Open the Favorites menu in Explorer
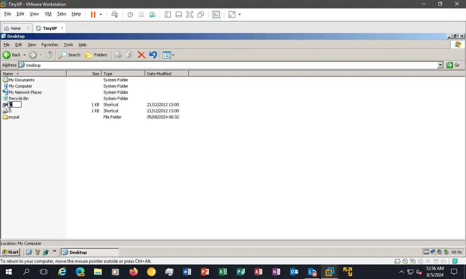The height and width of the screenshot is (279, 466). [x=50, y=45]
